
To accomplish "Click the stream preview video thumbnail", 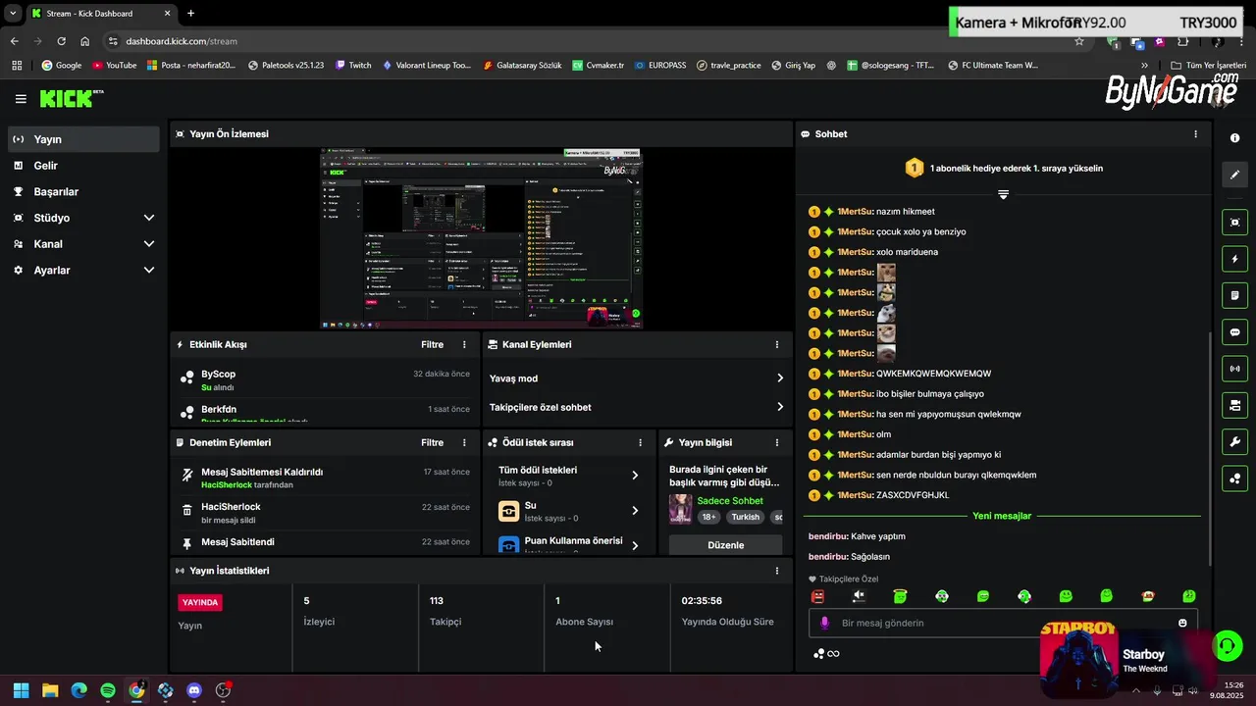I will coord(481,238).
